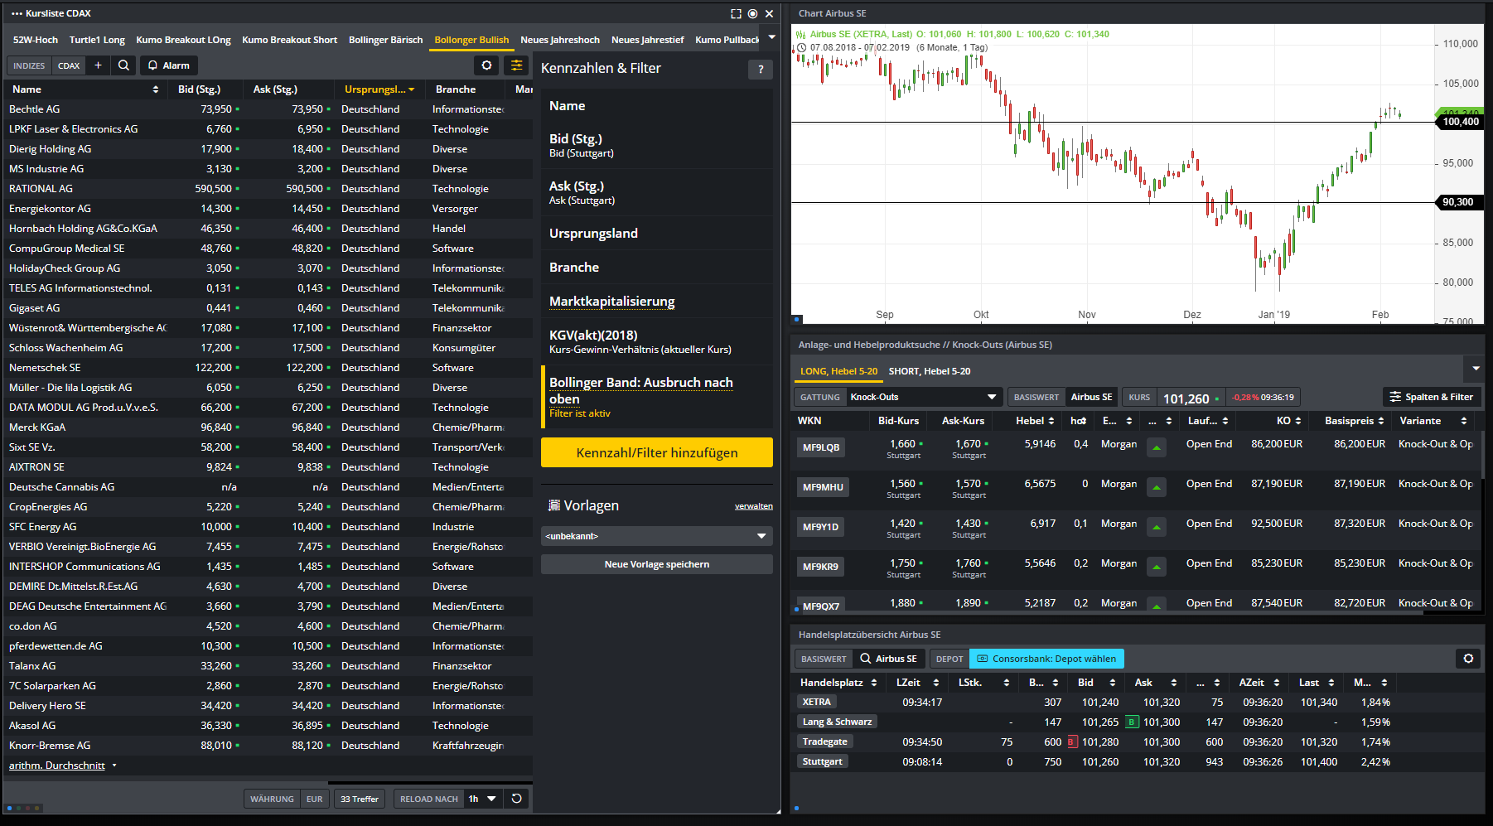Open the Kursliste CDAX three-dot menu
The height and width of the screenshot is (826, 1493).
click(17, 13)
